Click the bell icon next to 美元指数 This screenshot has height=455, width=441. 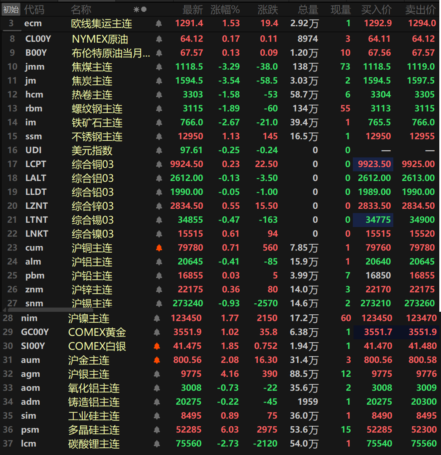pyautogui.click(x=159, y=150)
